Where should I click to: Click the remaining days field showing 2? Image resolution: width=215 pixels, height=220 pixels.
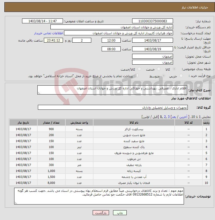pos(82,40)
